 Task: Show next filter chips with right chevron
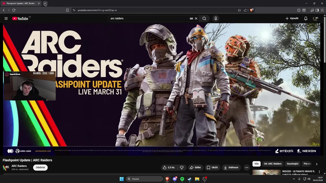(x=317, y=164)
